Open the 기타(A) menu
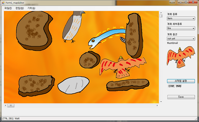The width and height of the screenshot is (199, 122). (x=31, y=8)
